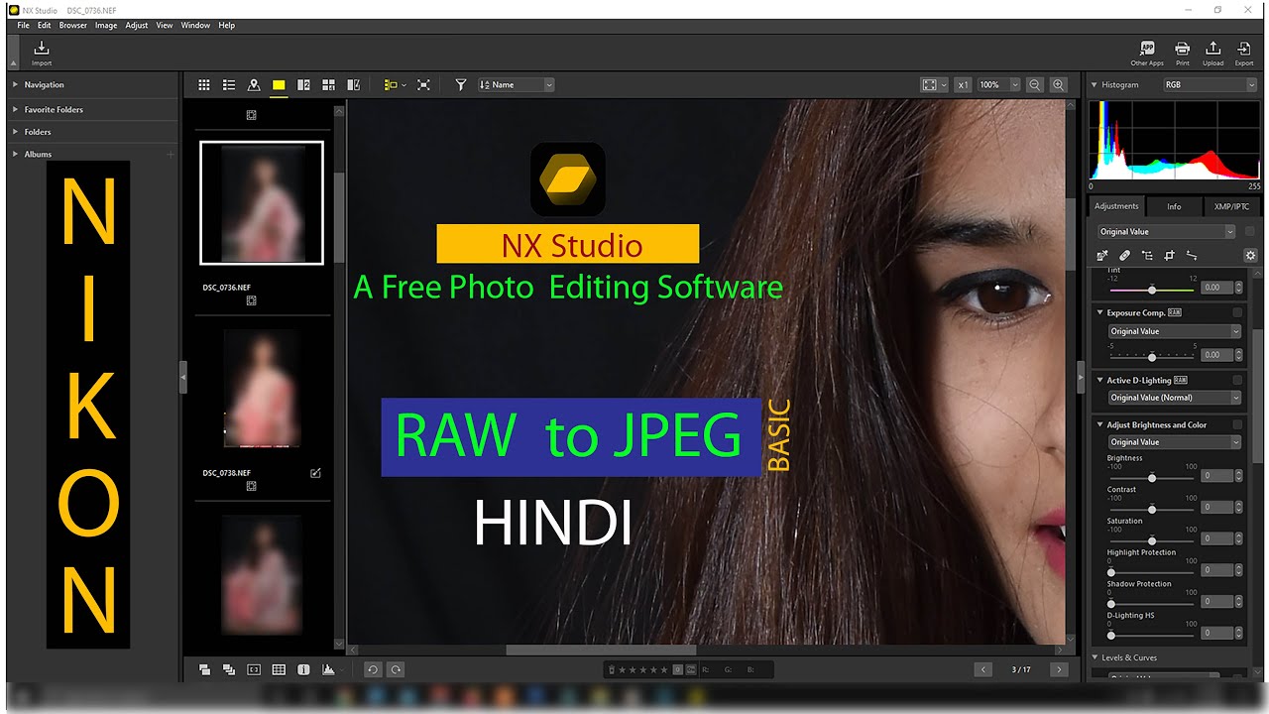The image size is (1269, 714).
Task: Select the 4-image compare view
Action: click(x=328, y=85)
